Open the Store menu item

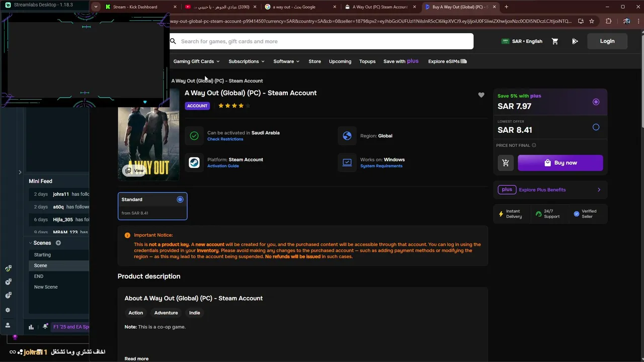pos(314,61)
